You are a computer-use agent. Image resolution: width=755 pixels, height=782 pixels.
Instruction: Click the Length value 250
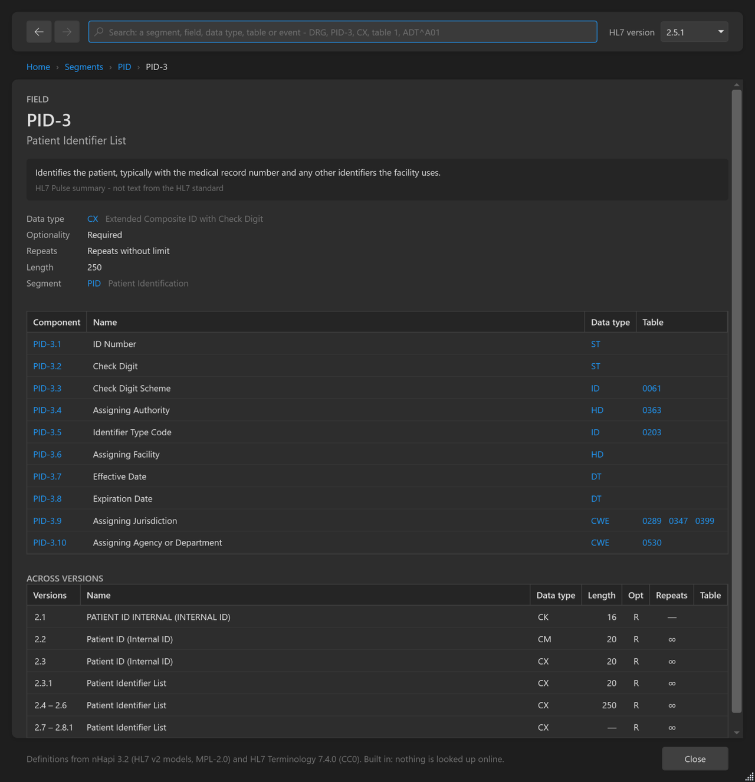(94, 267)
